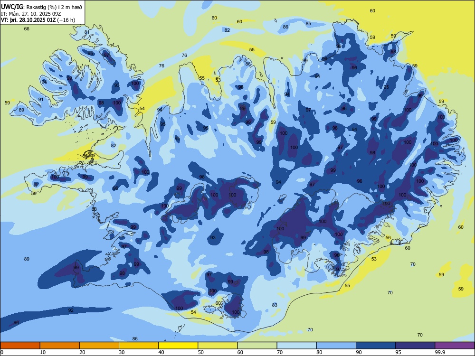Select the pale yellow 50–60 legend swatch

click(x=218, y=346)
